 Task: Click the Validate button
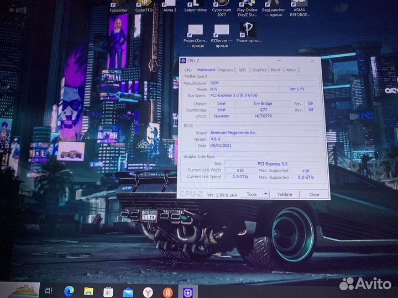tap(285, 194)
